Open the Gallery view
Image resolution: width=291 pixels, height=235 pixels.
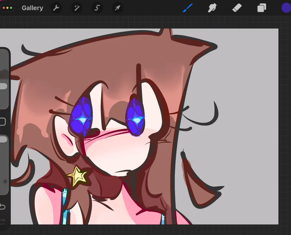pos(32,8)
